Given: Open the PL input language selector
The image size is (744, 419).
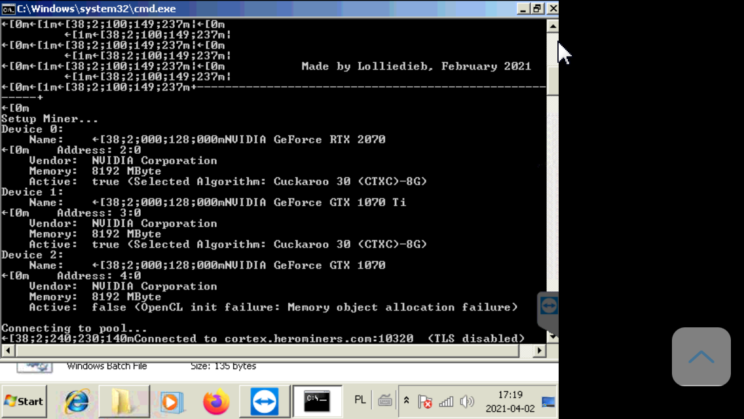Looking at the screenshot, I should 360,400.
